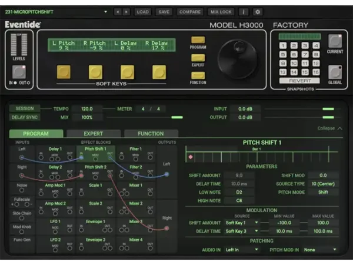Switch to the EXPERT tab

(94, 134)
